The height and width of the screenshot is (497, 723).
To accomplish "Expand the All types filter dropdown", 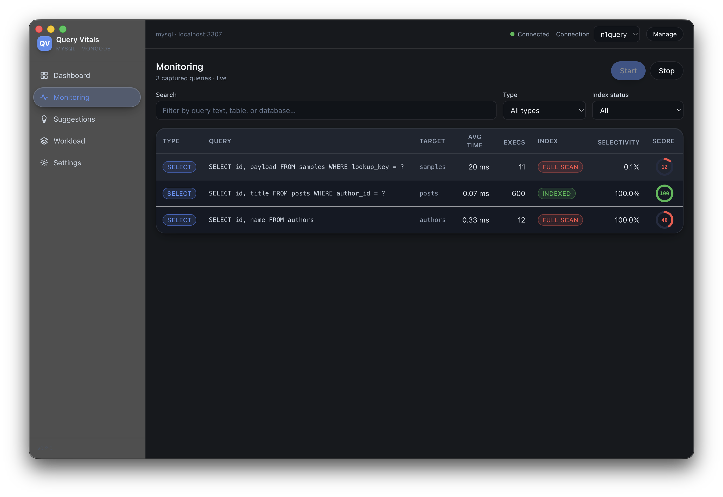I will (544, 110).
